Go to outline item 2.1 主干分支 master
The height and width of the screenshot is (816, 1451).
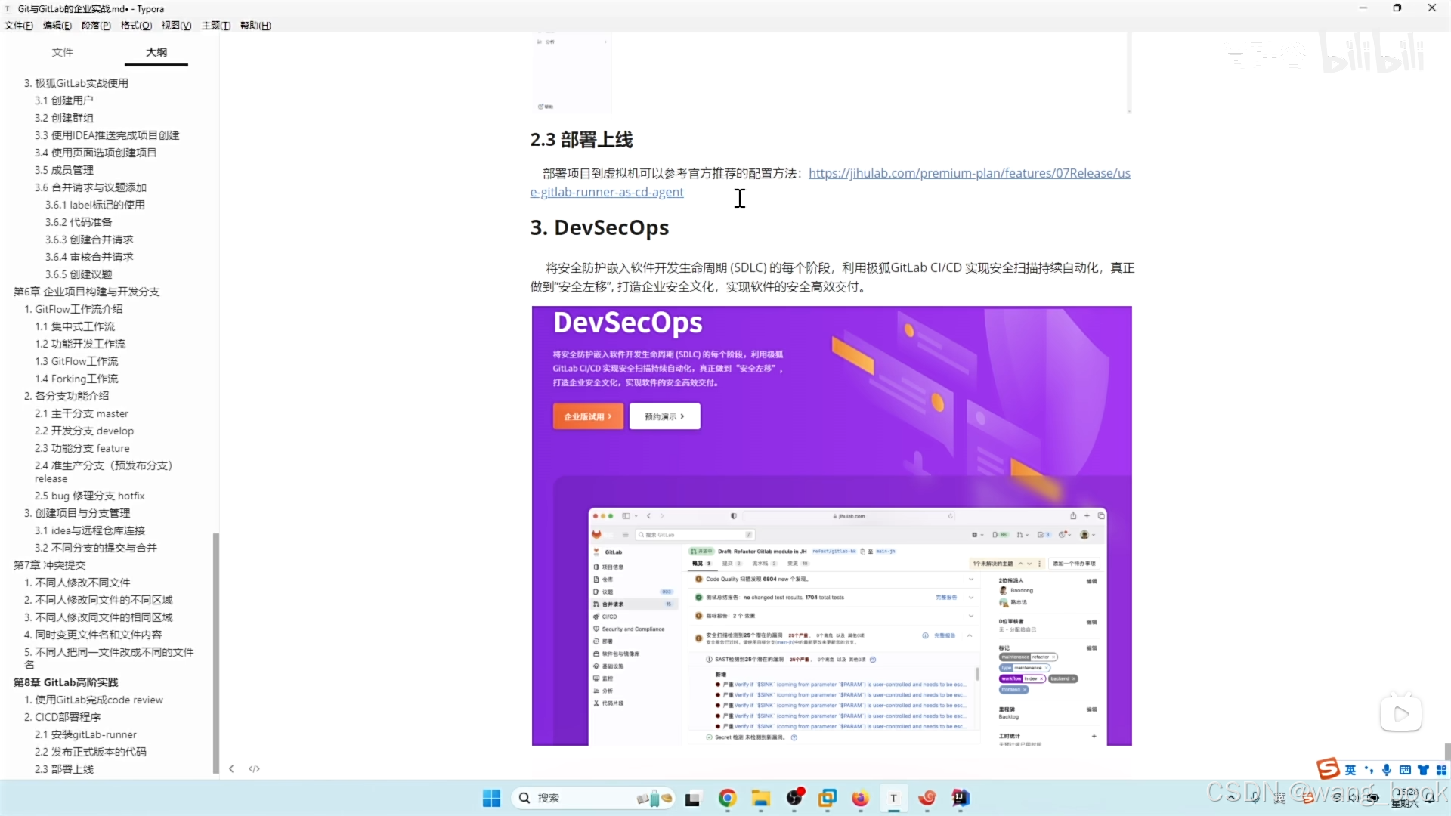[x=82, y=413]
